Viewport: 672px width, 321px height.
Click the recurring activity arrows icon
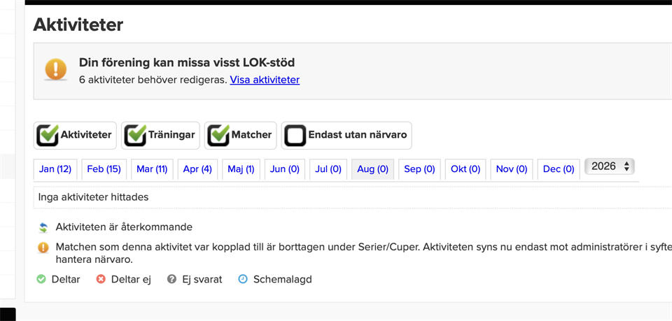(43, 227)
